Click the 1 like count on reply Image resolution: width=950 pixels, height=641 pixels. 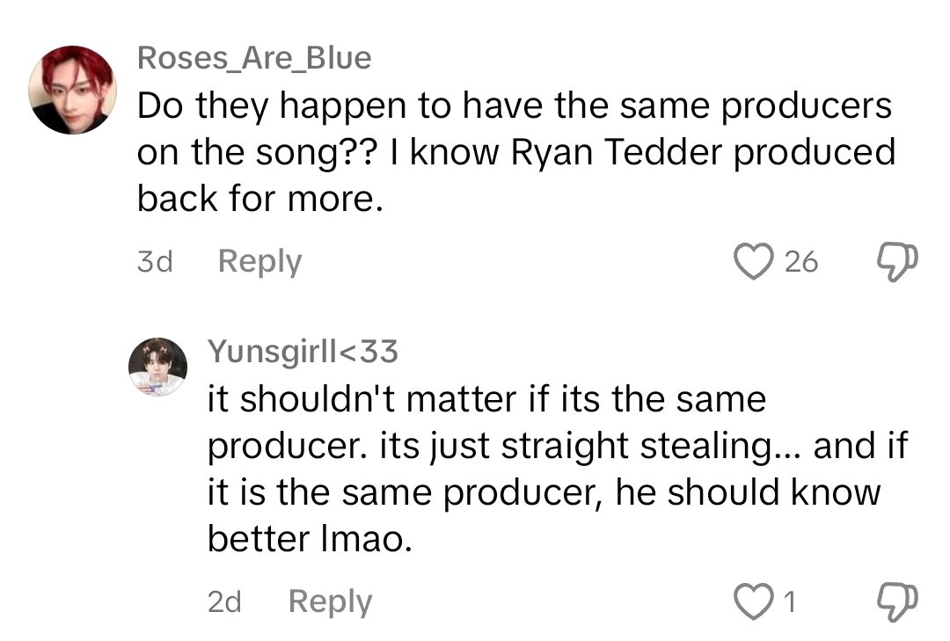(789, 602)
